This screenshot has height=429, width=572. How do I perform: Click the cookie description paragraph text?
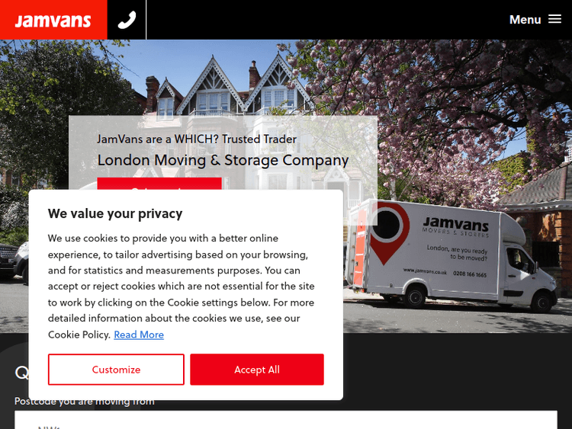point(182,286)
